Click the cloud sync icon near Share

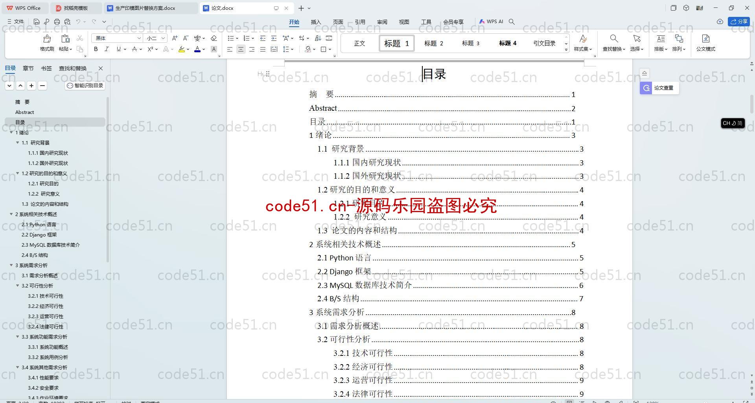(x=720, y=22)
